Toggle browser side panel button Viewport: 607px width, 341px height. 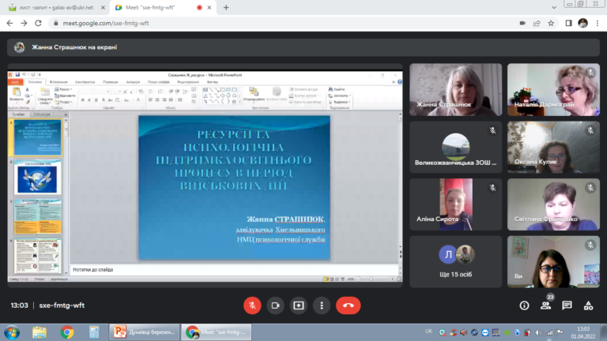[568, 23]
